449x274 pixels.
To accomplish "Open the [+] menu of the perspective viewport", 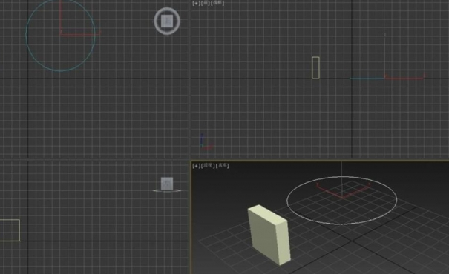I will pyautogui.click(x=196, y=166).
